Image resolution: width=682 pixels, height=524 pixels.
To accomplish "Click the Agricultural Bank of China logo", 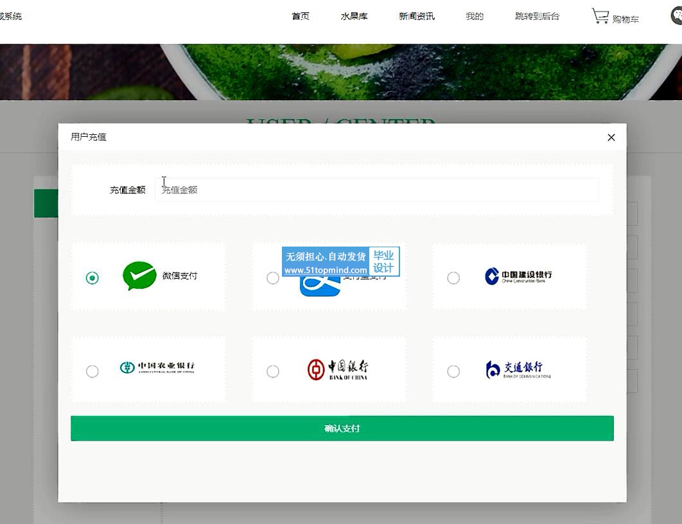I will pyautogui.click(x=157, y=367).
